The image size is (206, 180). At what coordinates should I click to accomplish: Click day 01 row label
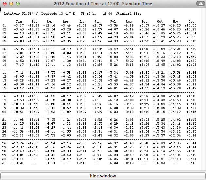pyautogui.click(x=4, y=25)
